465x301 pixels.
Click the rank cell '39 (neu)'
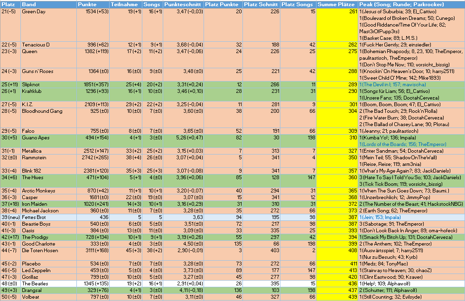coord(10,217)
